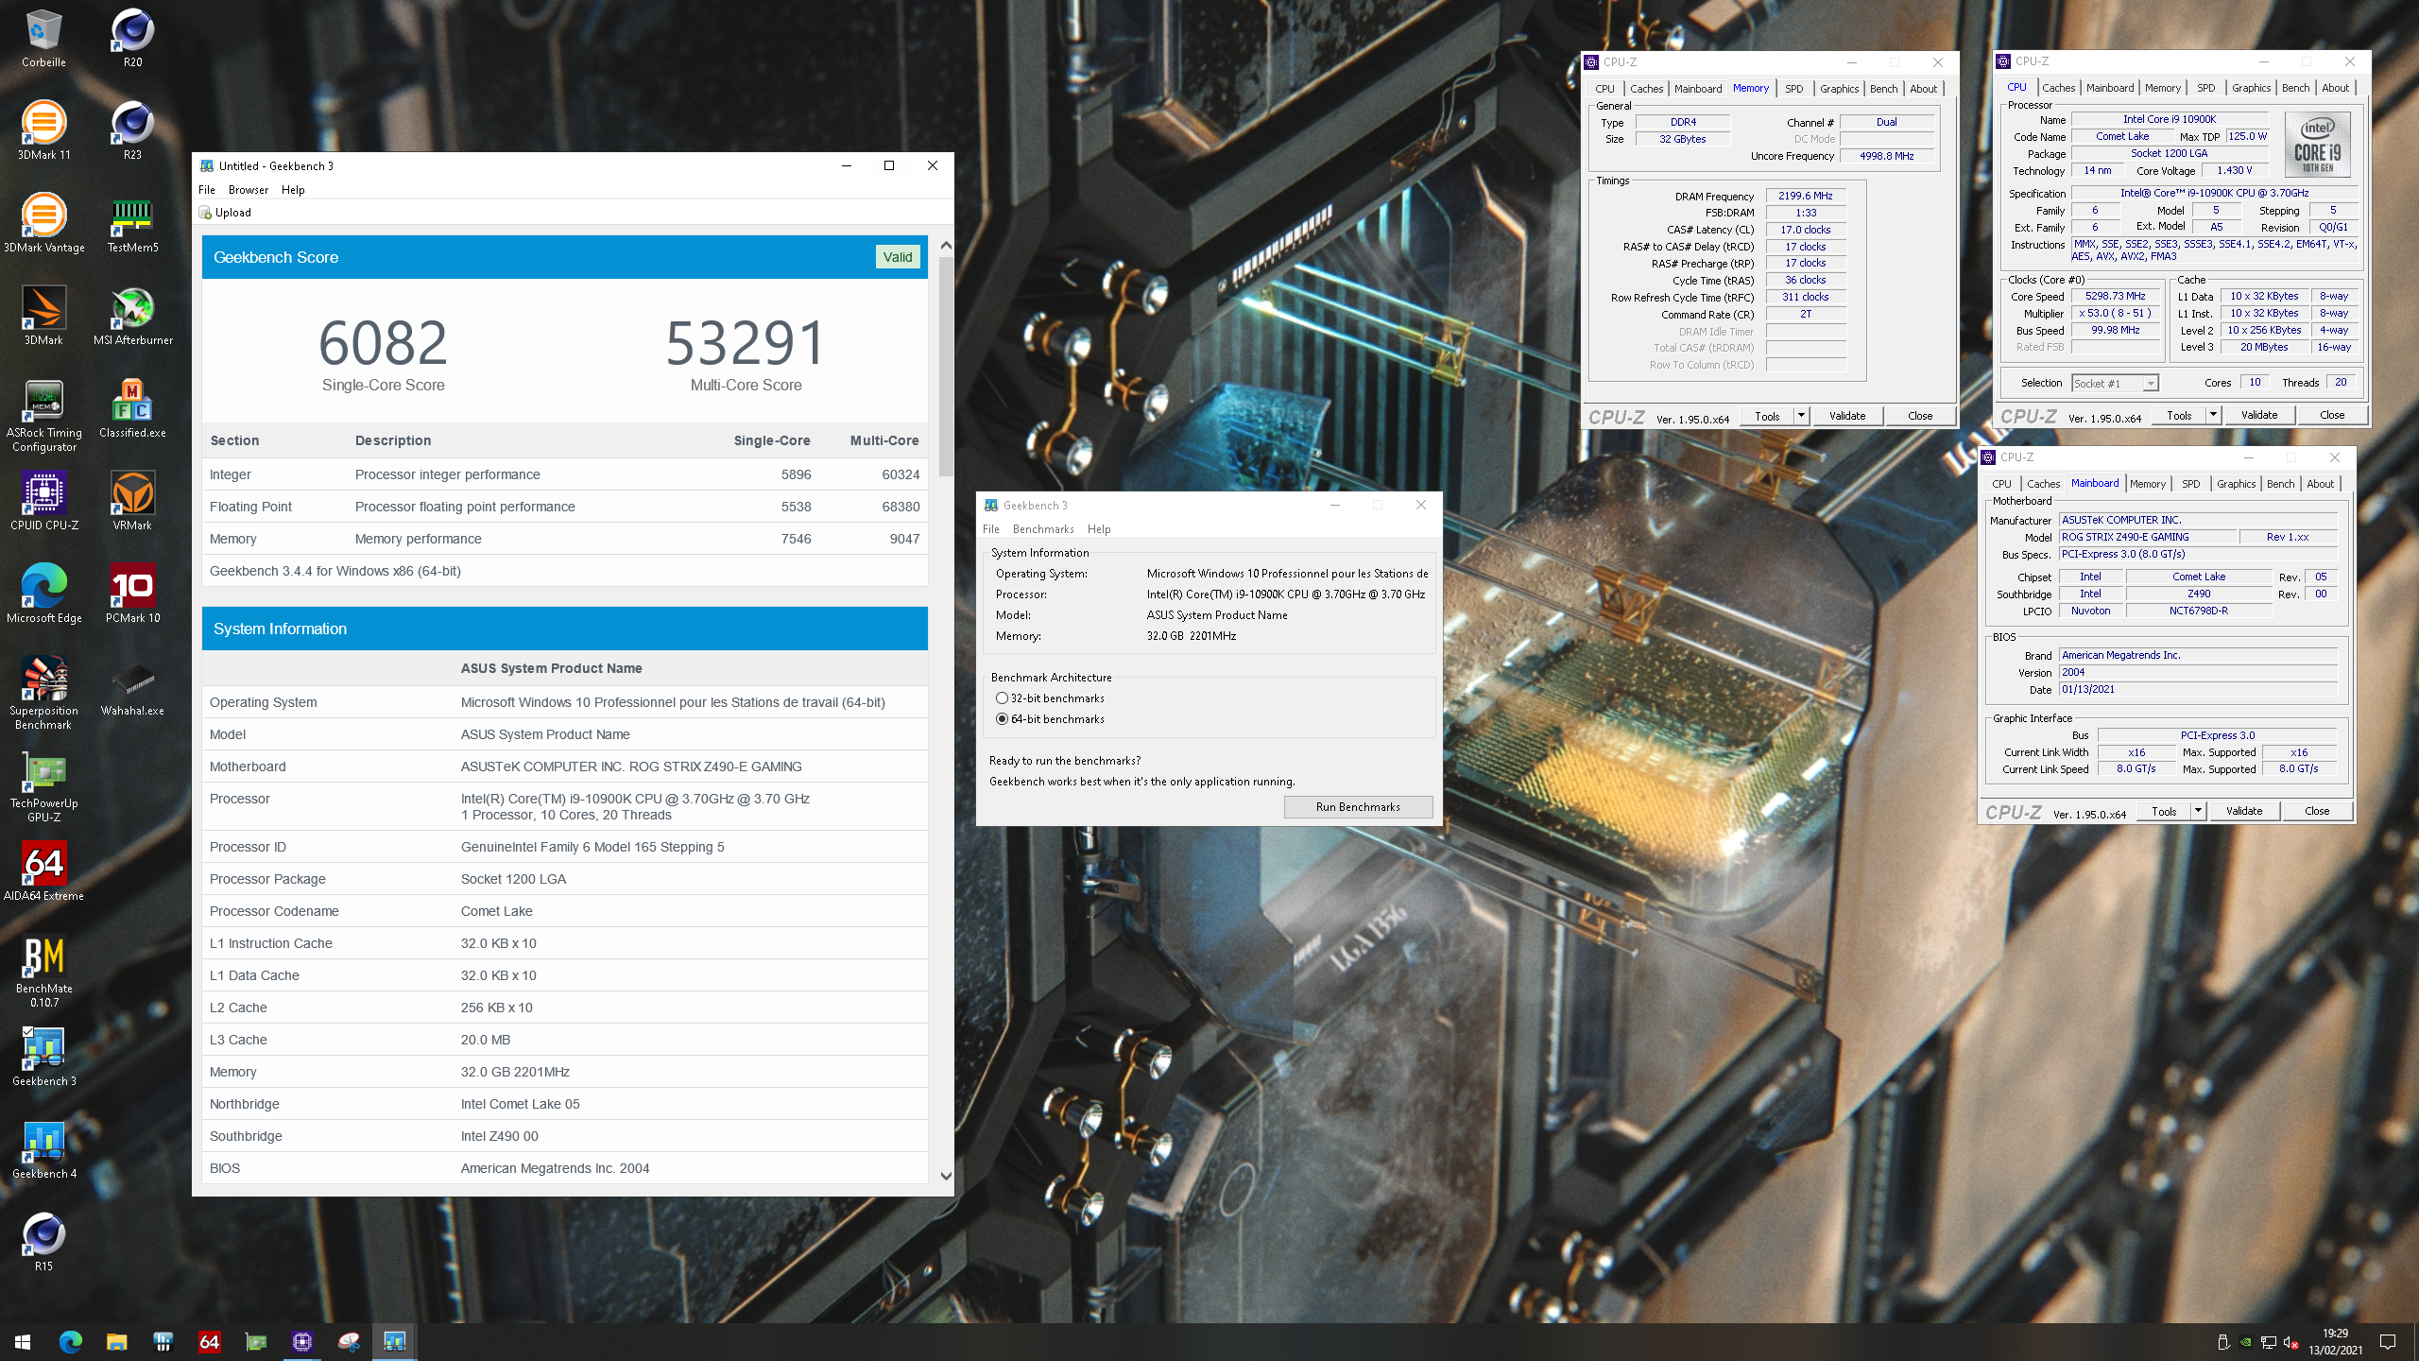2419x1361 pixels.
Task: Click the Geekbench results vertical scrollbar thumb
Action: (x=946, y=369)
